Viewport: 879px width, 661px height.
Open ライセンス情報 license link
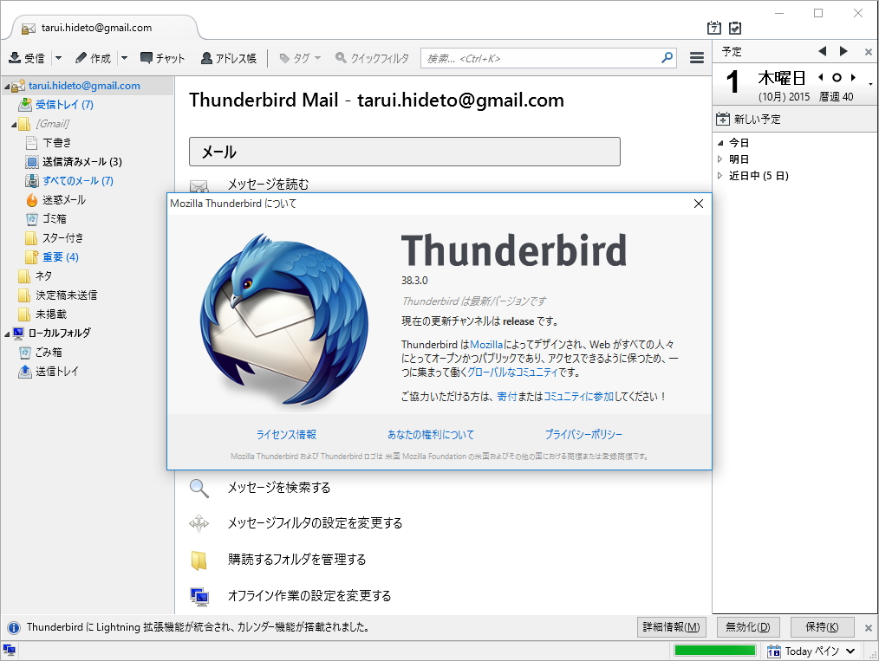click(286, 434)
